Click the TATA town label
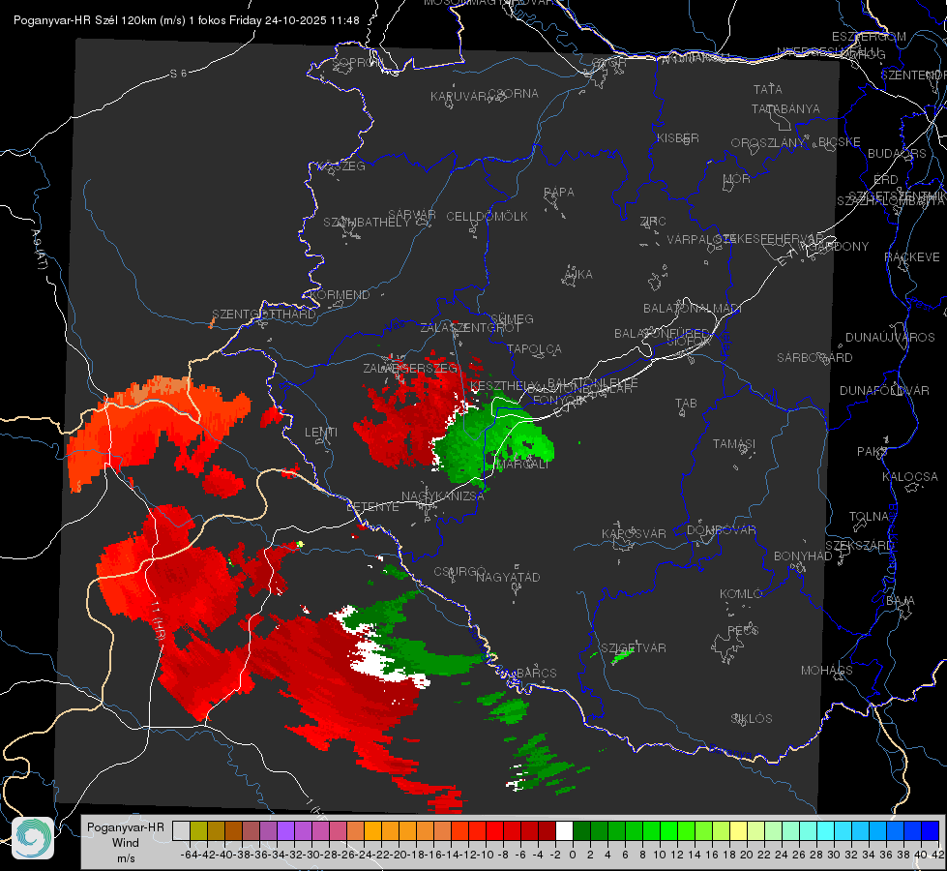The image size is (947, 871). (768, 89)
